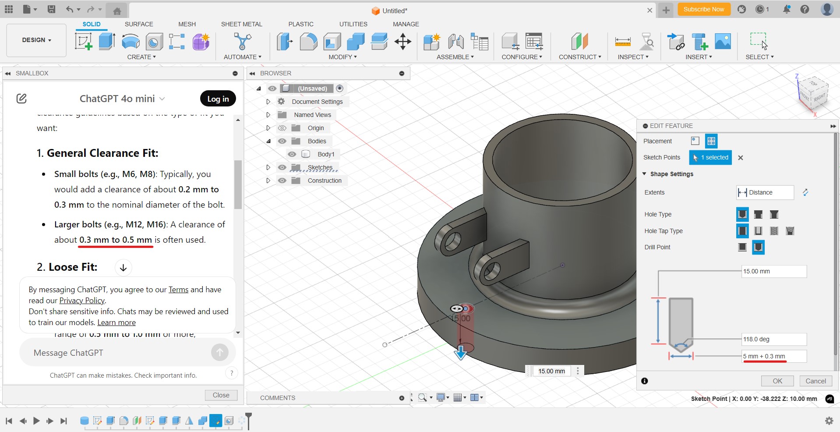Open the Extents Distance dropdown
Image resolution: width=840 pixels, height=432 pixels.
pyautogui.click(x=765, y=192)
